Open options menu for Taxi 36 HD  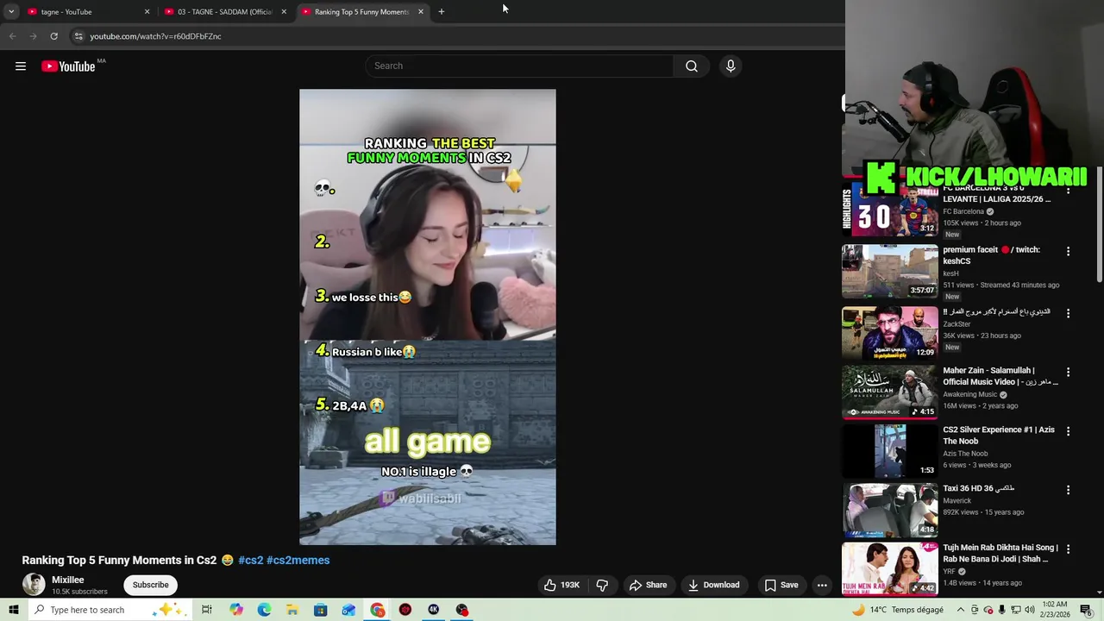(1068, 489)
